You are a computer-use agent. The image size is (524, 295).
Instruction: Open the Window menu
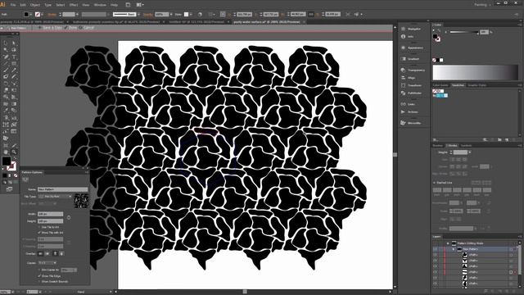pos(100,5)
